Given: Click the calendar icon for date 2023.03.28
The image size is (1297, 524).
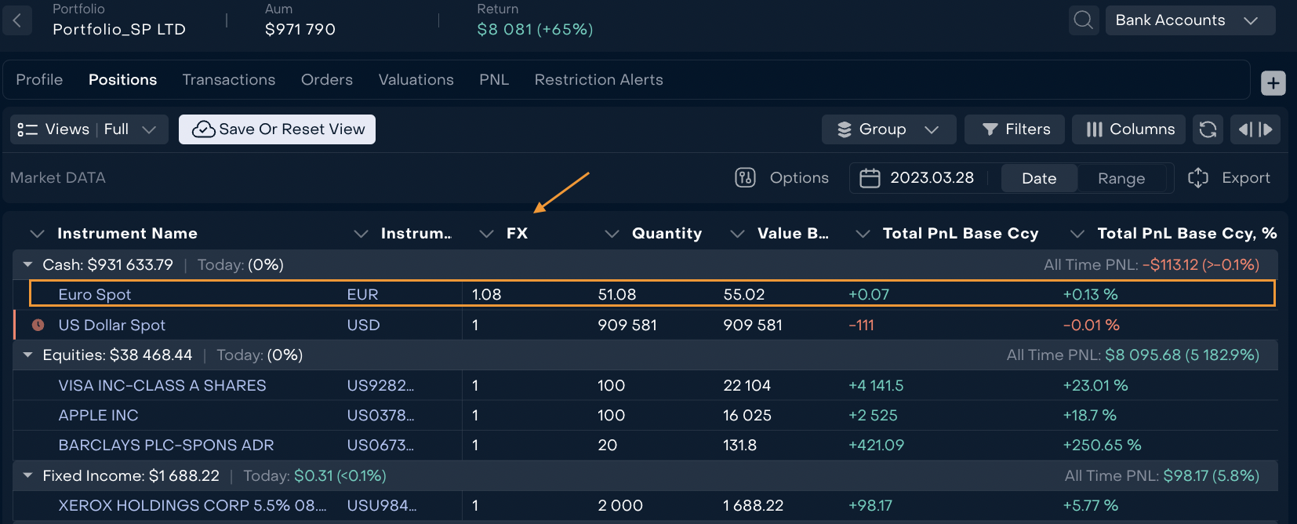Looking at the screenshot, I should pos(870,178).
